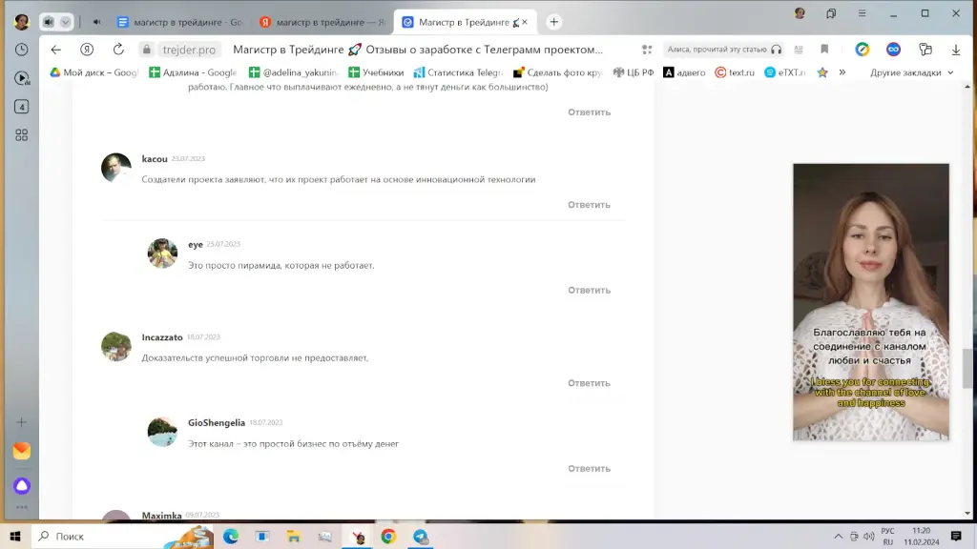Close the active Магистр в Трейдинге tab

525,22
